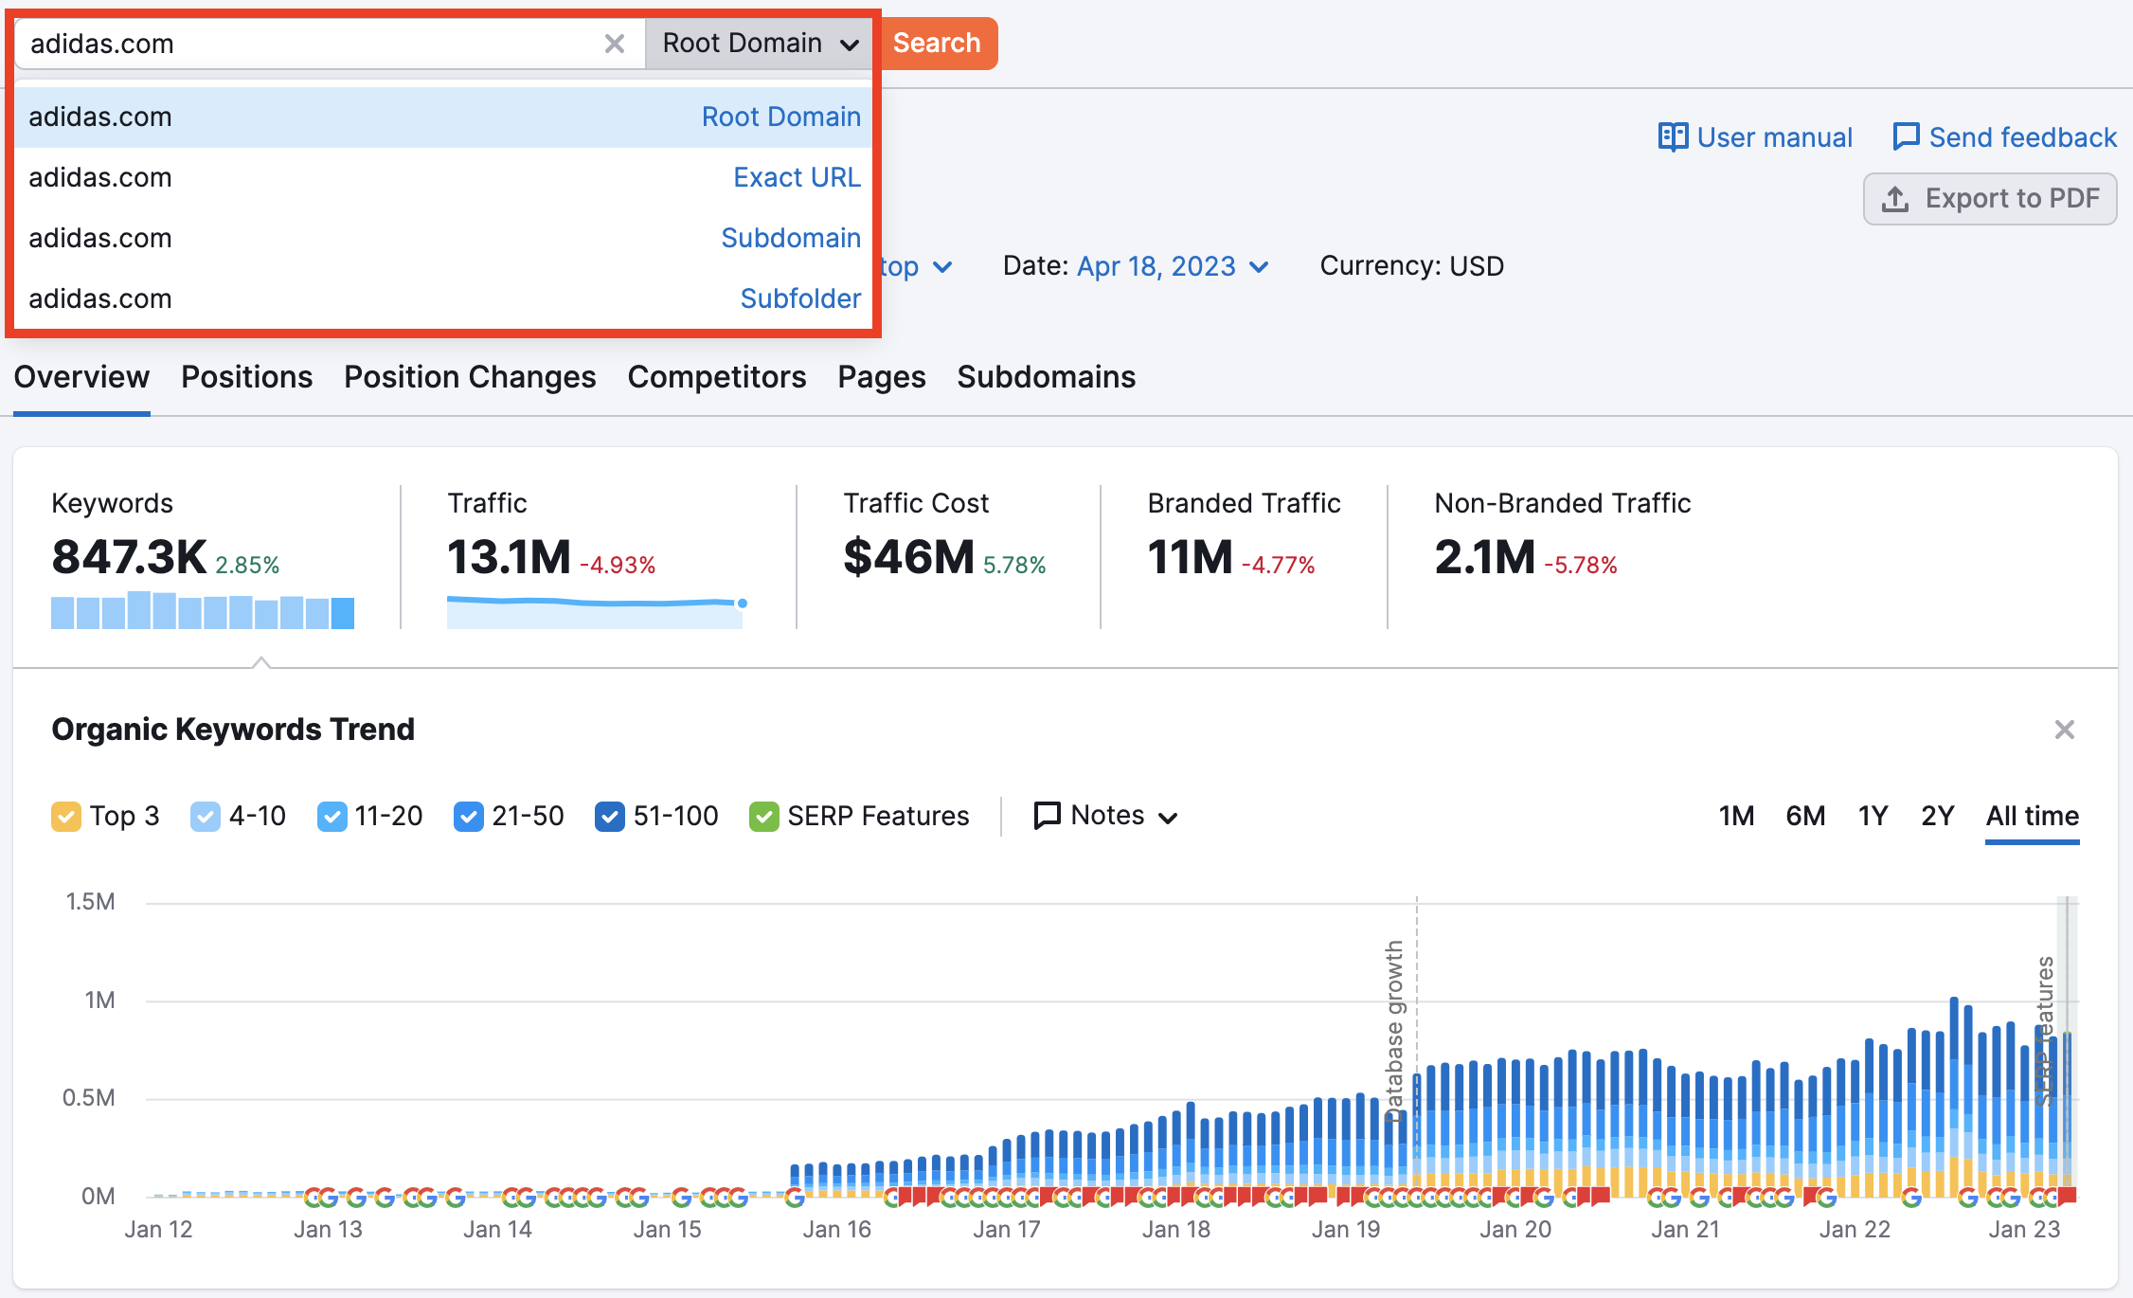
Task: Click the Keywords mini bar chart
Action: [x=203, y=610]
